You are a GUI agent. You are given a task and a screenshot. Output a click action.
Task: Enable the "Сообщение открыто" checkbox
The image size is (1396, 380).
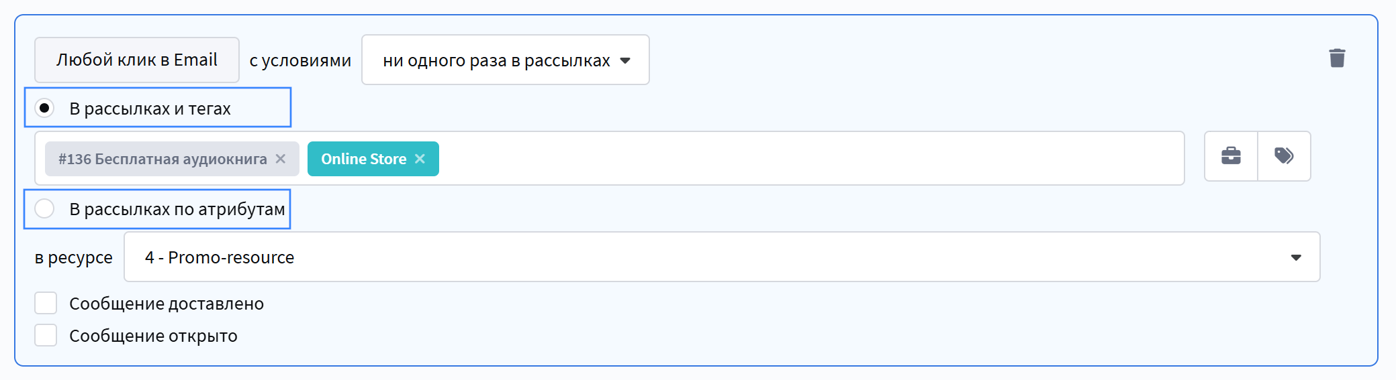click(x=46, y=335)
